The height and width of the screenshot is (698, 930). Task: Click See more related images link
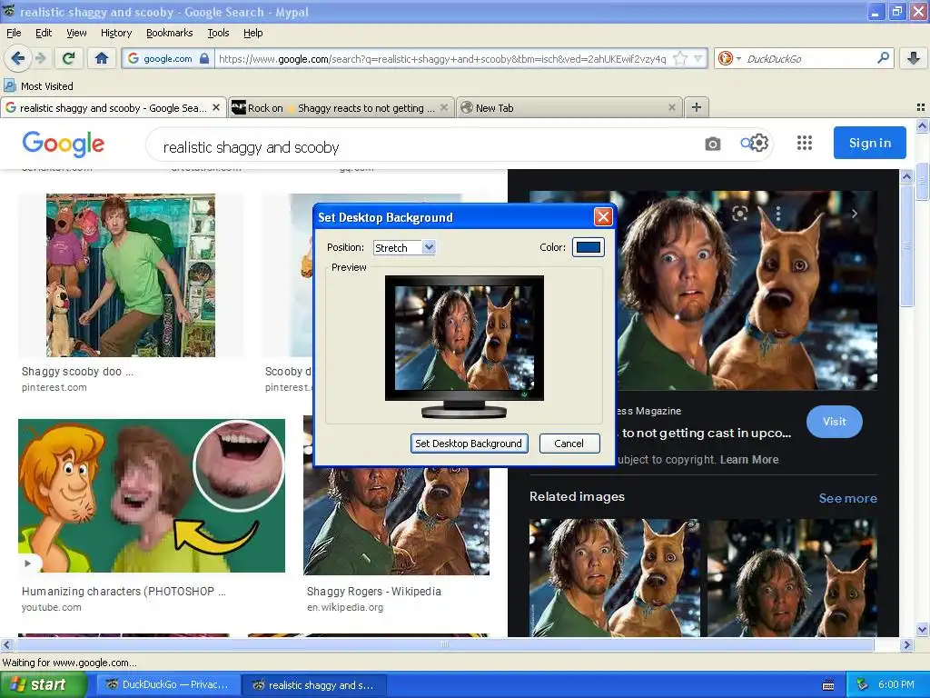tap(847, 498)
